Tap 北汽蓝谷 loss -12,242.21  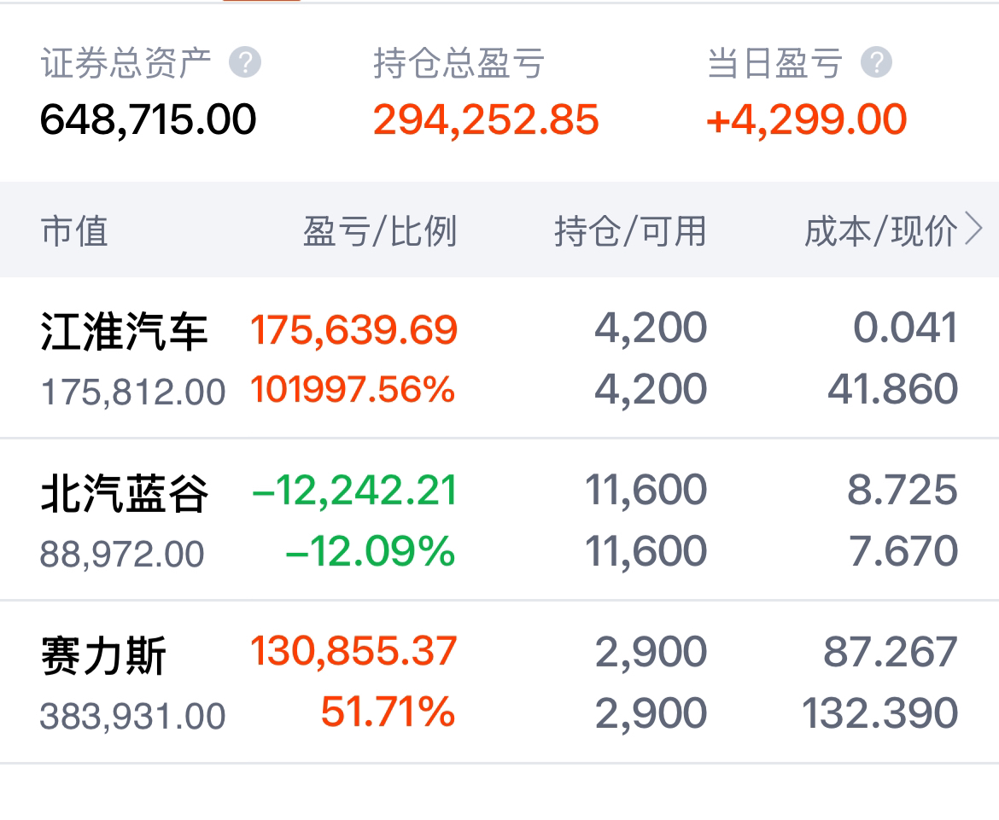(x=354, y=491)
